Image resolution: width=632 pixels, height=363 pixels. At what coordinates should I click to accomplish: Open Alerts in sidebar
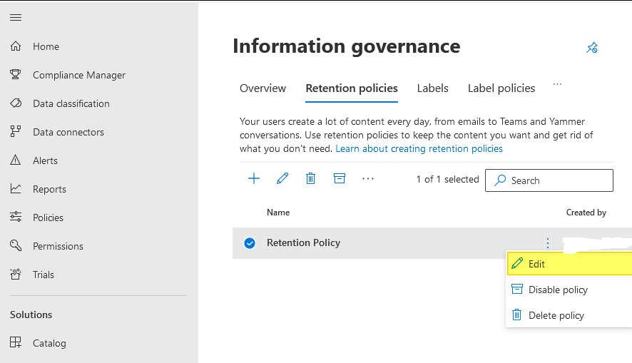[x=45, y=160]
